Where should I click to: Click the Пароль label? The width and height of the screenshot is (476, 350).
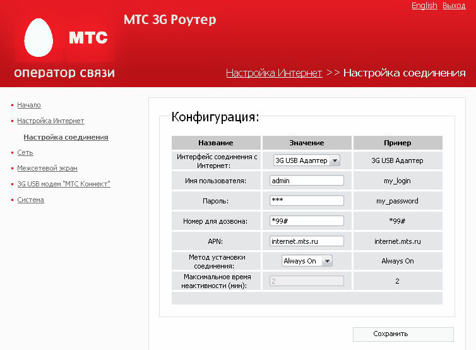(215, 201)
